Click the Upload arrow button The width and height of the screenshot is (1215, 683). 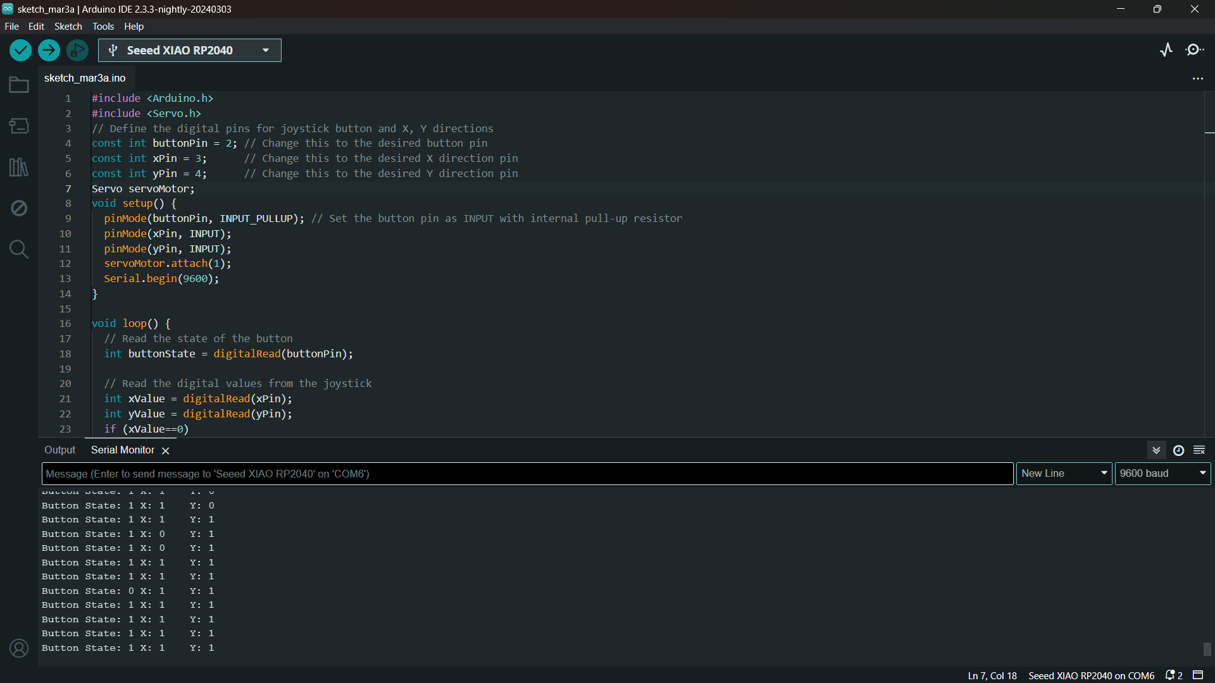click(49, 51)
